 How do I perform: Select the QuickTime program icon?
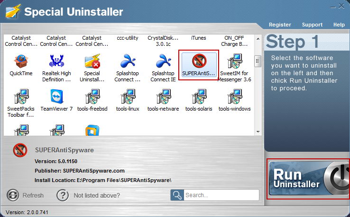click(x=21, y=61)
